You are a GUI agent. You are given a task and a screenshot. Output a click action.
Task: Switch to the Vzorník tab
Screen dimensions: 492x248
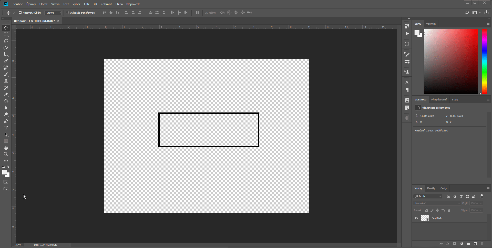(430, 24)
